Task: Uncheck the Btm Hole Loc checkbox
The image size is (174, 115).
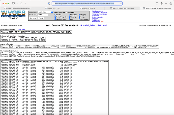Action: [x=79, y=19]
